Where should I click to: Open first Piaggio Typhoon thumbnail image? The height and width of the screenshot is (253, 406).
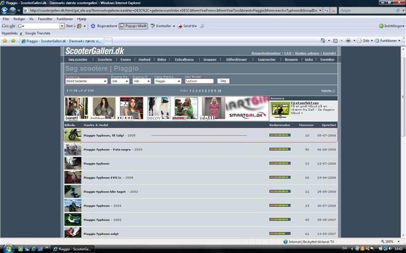click(x=72, y=135)
